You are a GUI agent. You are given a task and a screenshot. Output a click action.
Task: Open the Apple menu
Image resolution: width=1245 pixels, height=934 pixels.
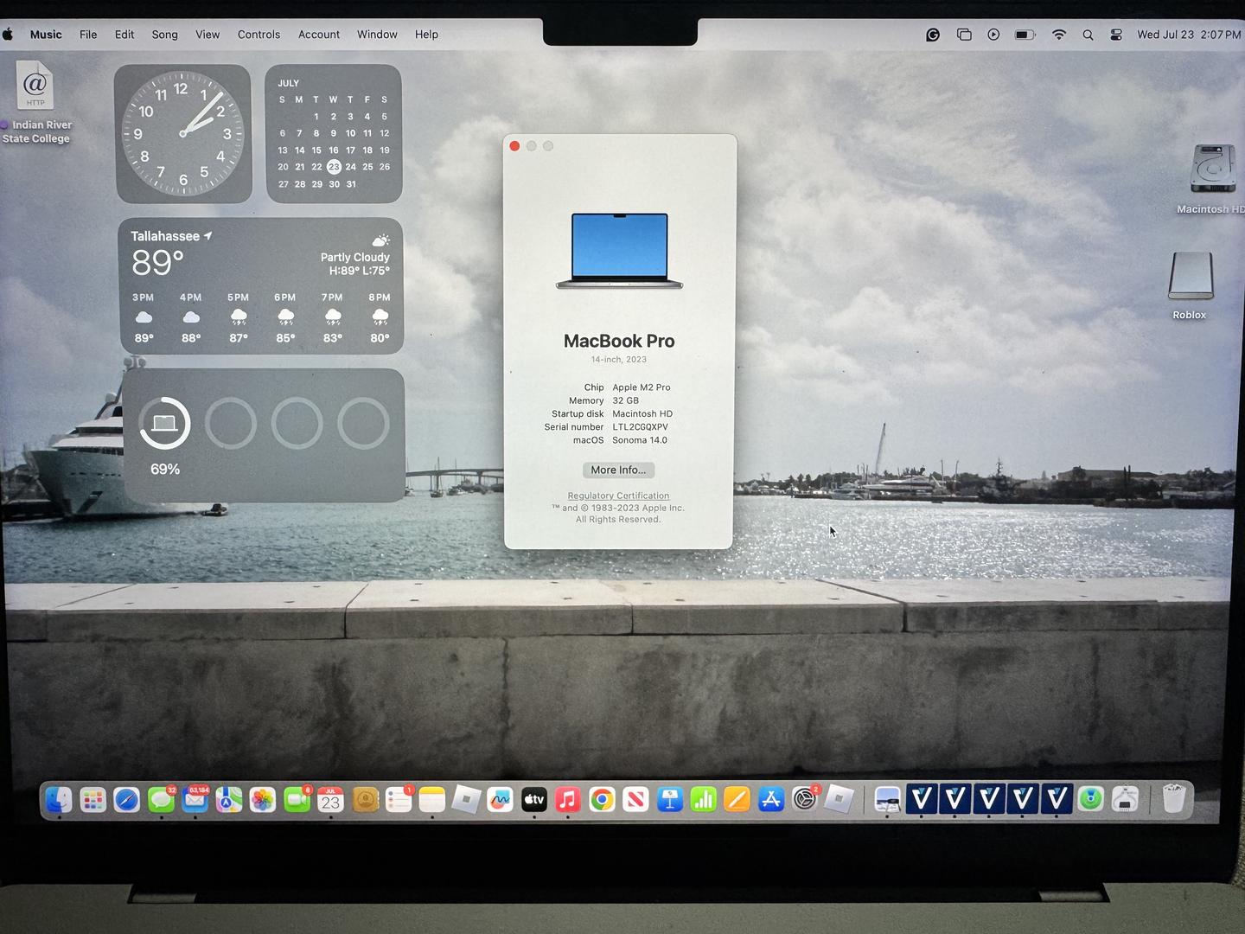8,35
